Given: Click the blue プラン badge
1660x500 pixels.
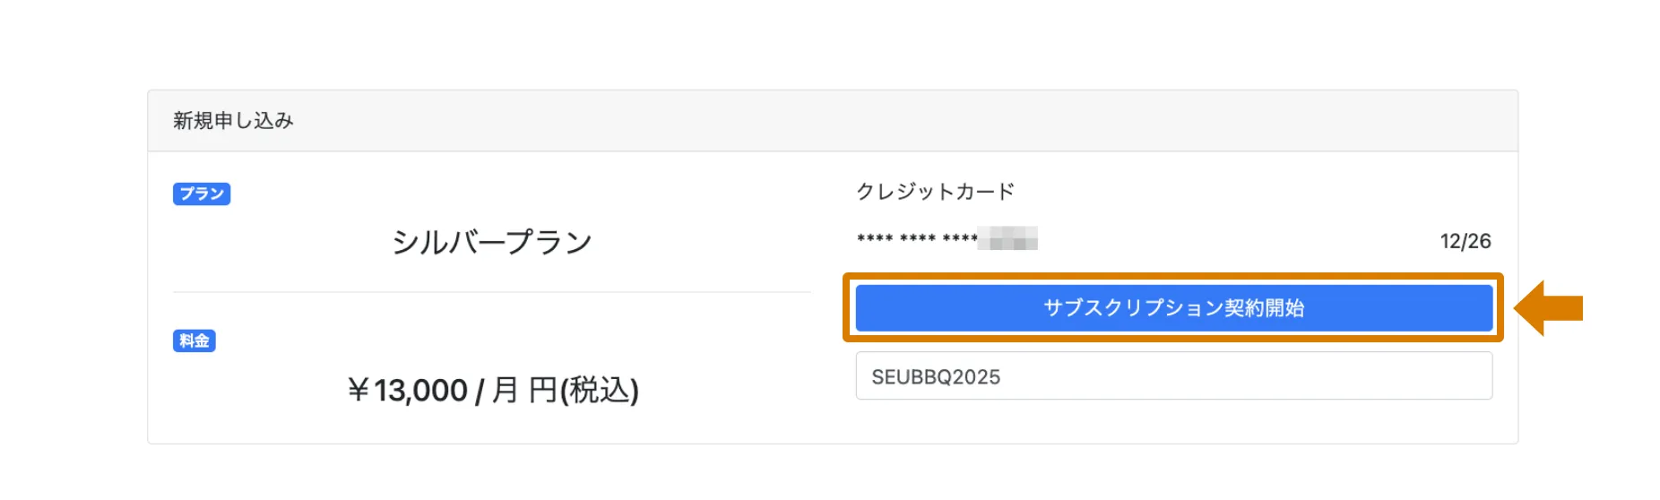Looking at the screenshot, I should [x=202, y=194].
